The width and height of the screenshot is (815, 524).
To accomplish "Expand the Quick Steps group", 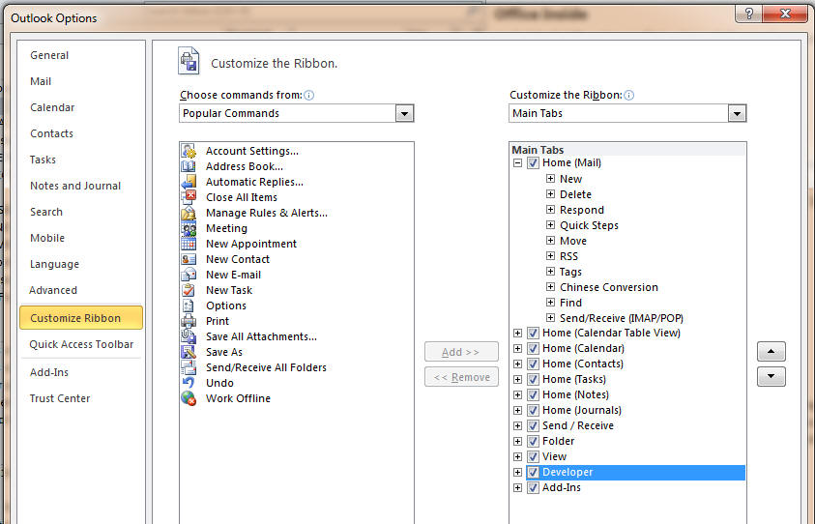I will [x=550, y=225].
